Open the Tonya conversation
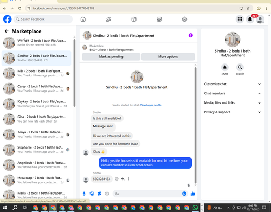The width and height of the screenshot is (271, 212). [36, 134]
